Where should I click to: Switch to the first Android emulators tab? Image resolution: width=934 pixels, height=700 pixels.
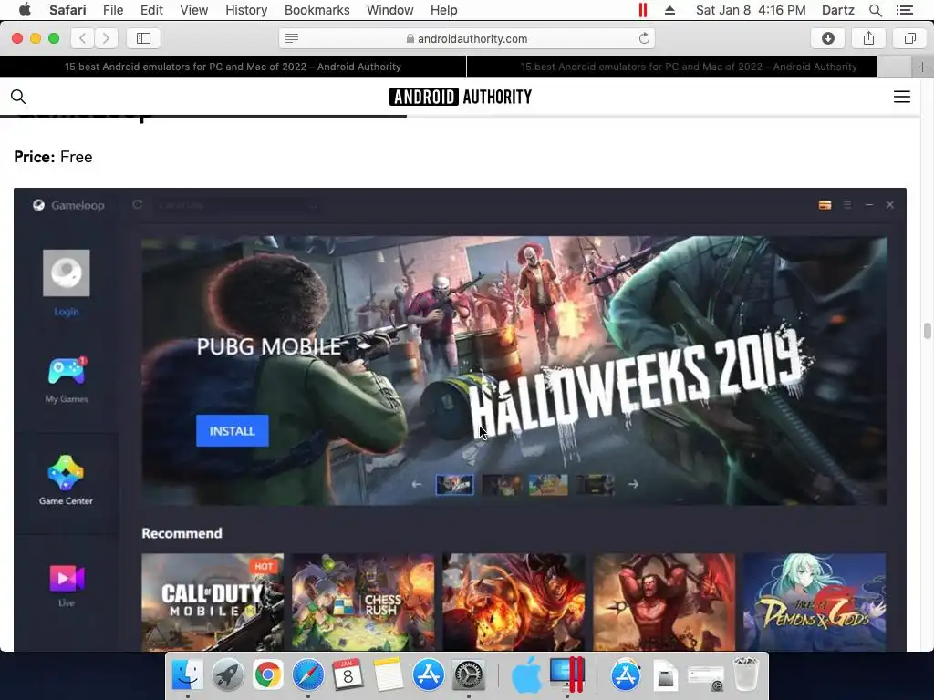tap(233, 67)
